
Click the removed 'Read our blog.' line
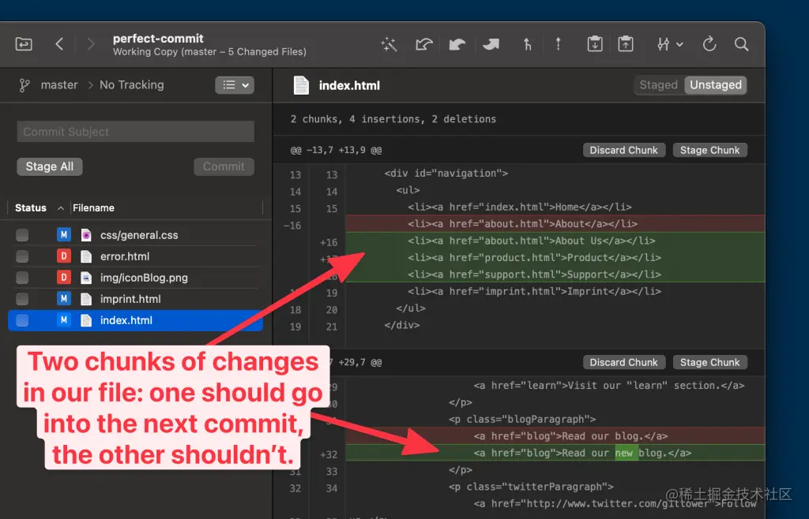click(555, 436)
